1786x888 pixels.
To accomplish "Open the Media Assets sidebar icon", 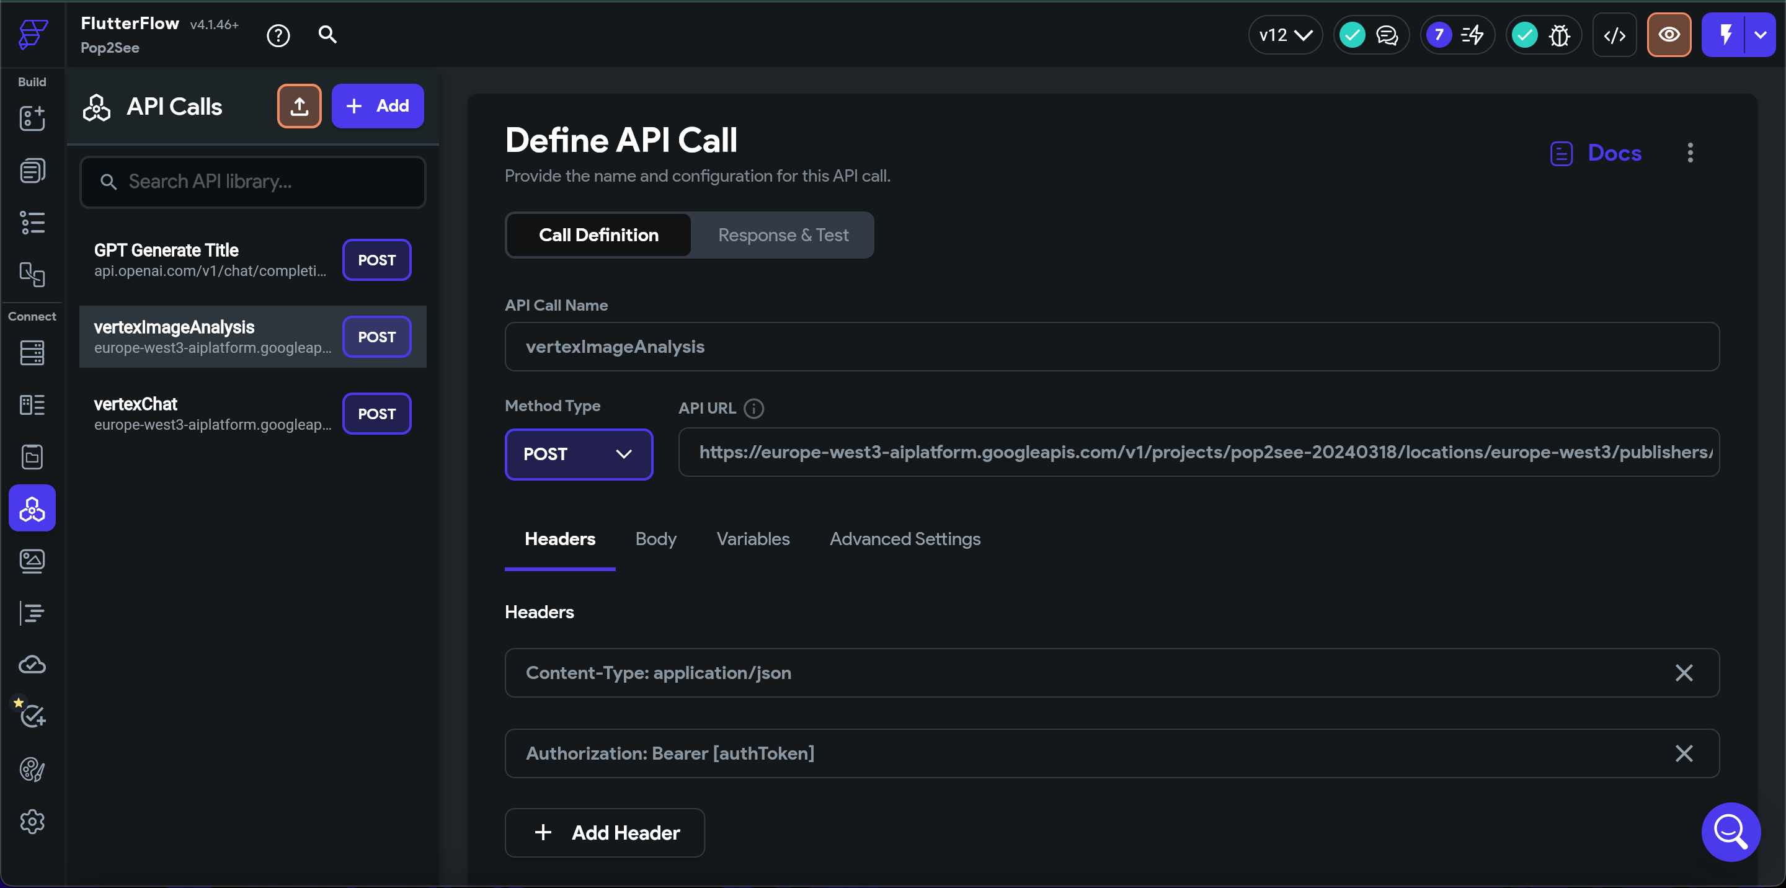I will tap(32, 561).
